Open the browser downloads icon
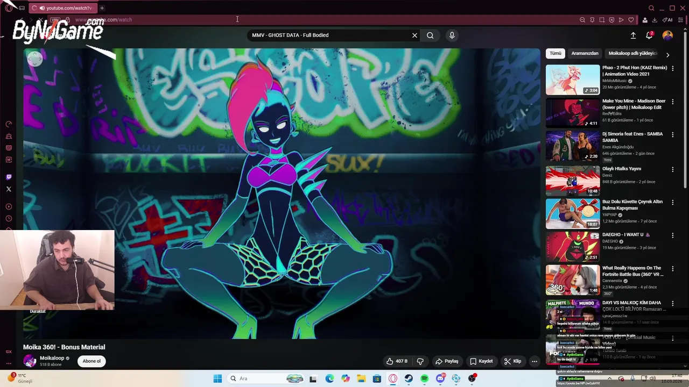The width and height of the screenshot is (689, 387). click(x=655, y=20)
